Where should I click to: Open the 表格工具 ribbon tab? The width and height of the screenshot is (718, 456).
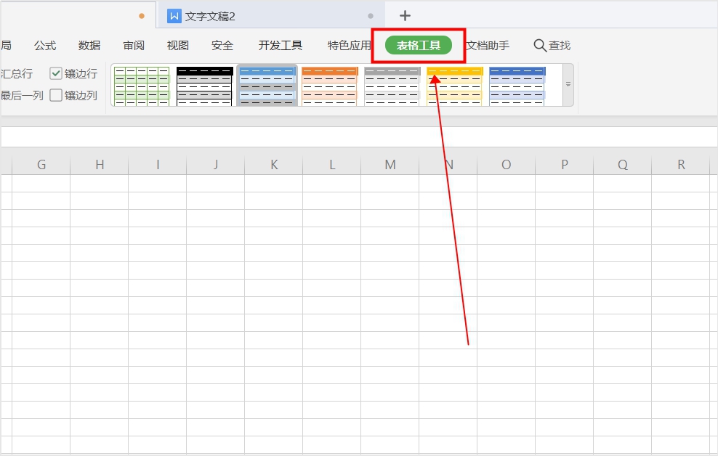(419, 45)
